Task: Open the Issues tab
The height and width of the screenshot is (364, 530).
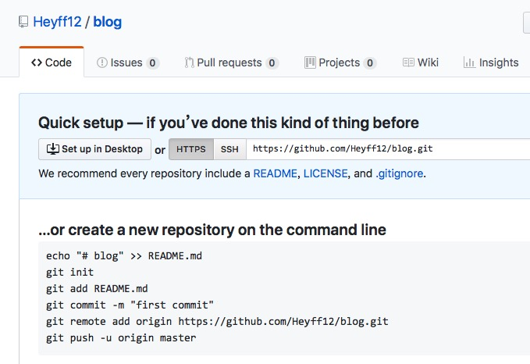Action: (x=126, y=62)
